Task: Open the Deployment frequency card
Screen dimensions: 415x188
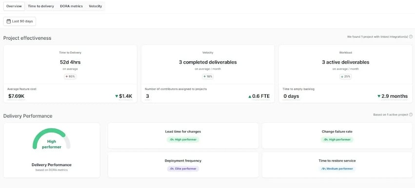Action: (183, 165)
